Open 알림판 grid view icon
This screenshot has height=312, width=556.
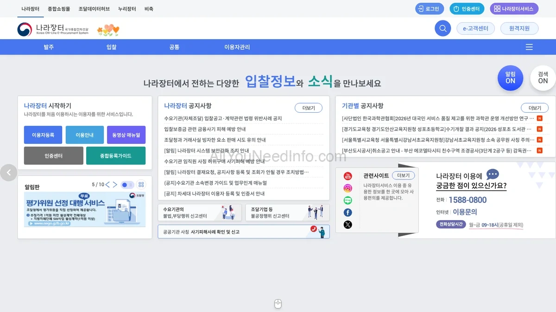point(141,184)
